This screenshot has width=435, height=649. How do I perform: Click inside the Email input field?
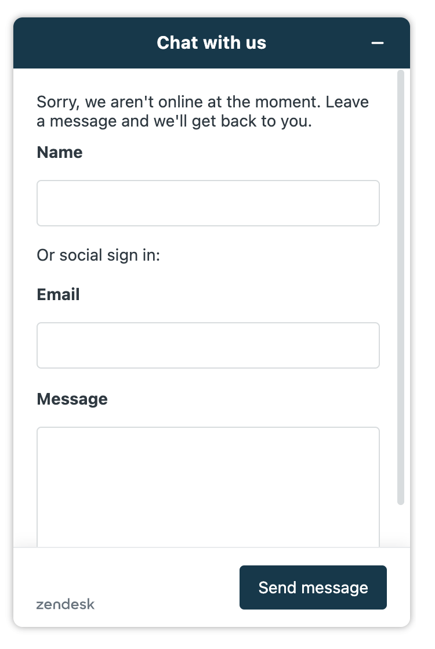(208, 345)
